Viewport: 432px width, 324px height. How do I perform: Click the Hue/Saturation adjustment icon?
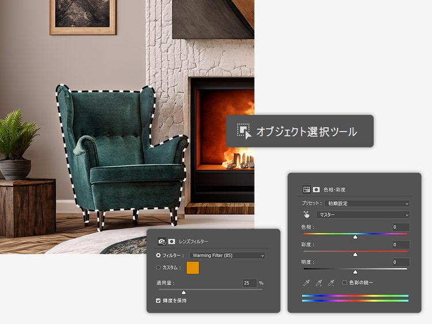[x=306, y=189]
